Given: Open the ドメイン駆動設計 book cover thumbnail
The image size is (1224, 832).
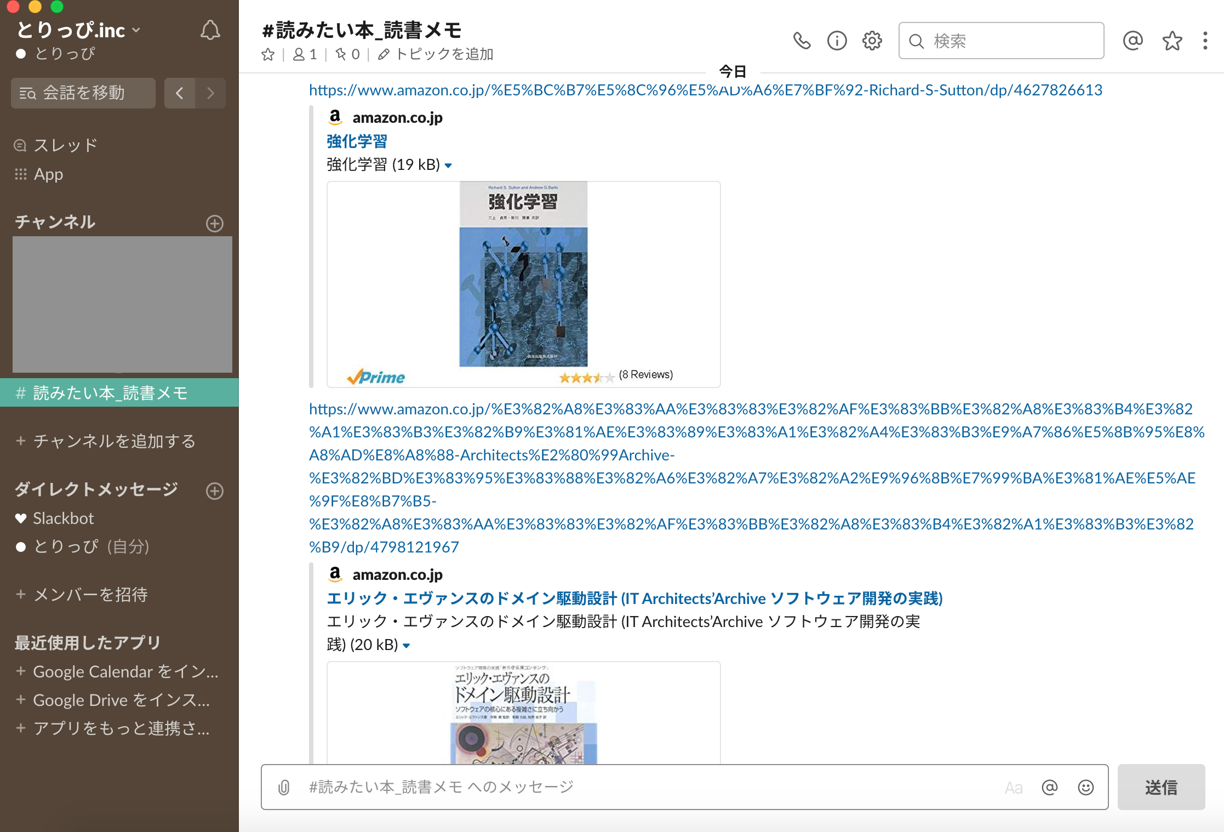Looking at the screenshot, I should tap(524, 714).
